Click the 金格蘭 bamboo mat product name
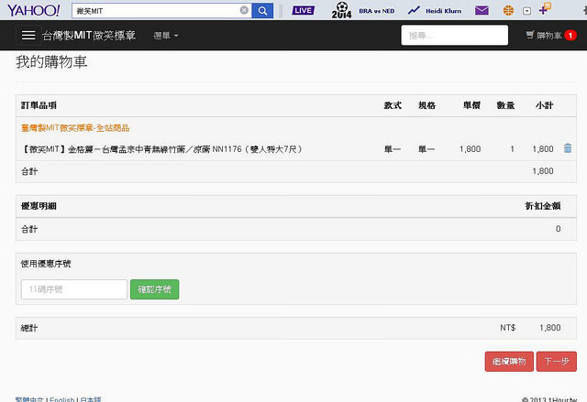Screen dimensions: 587x402 [x=161, y=149]
